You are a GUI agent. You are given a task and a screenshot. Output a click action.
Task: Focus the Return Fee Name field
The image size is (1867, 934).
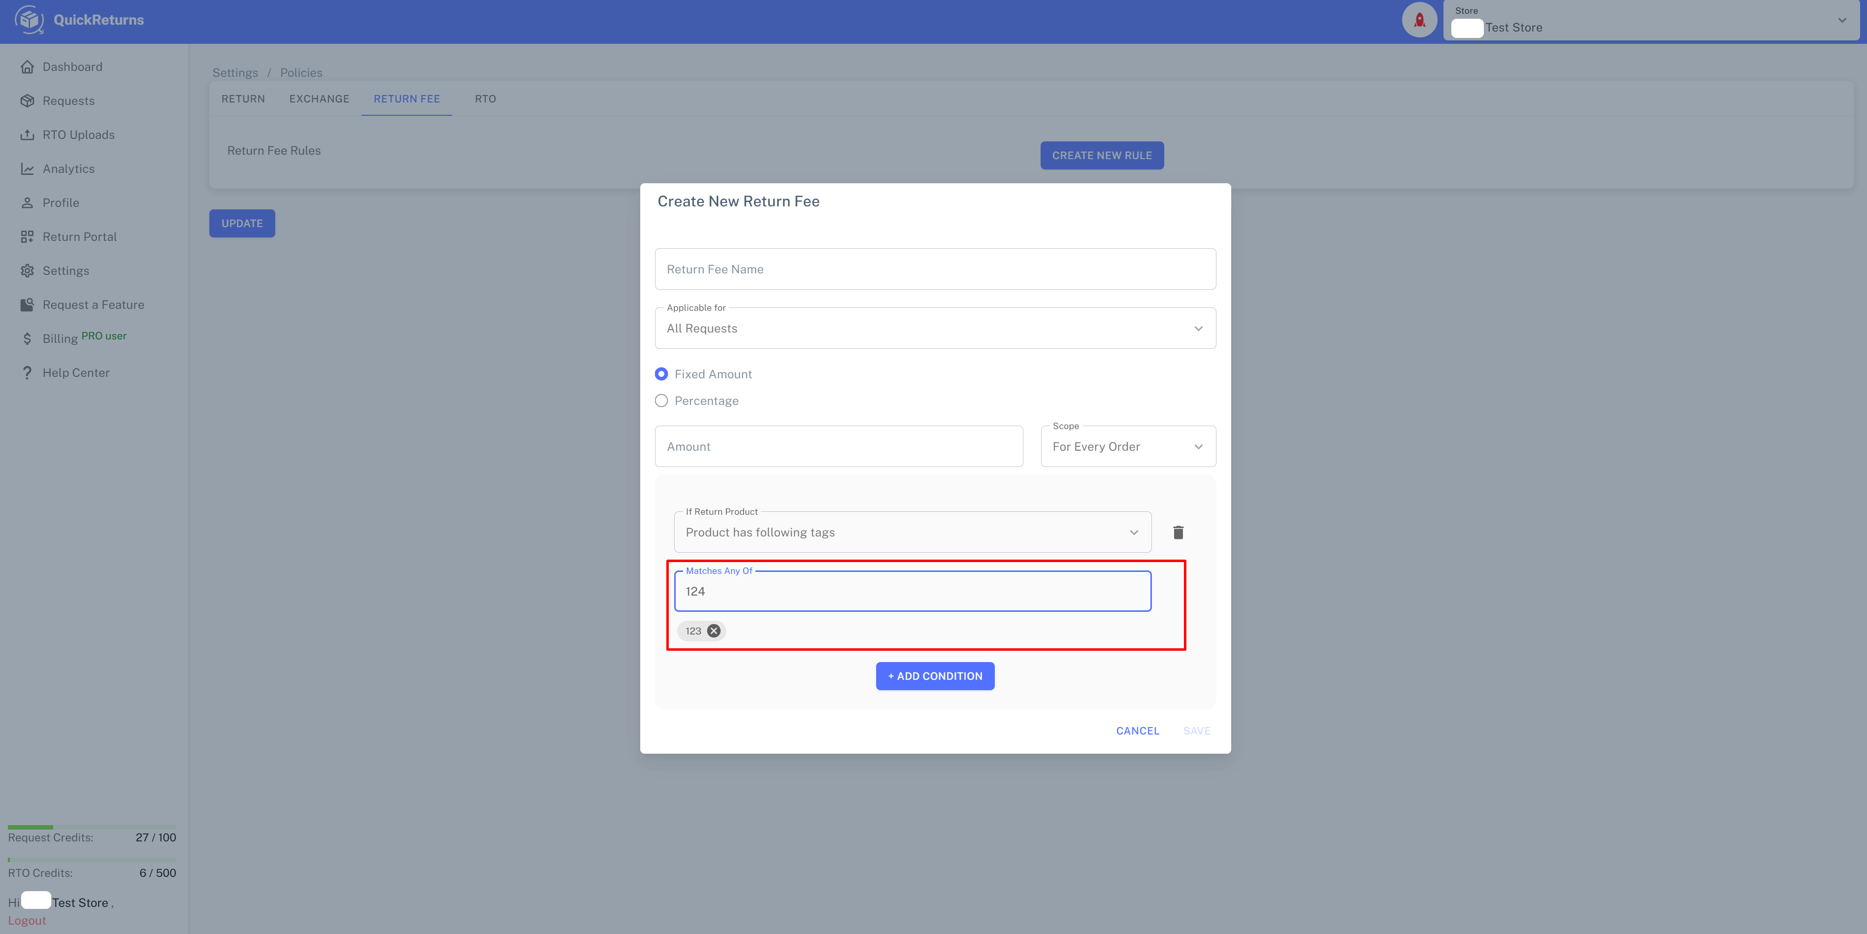click(935, 269)
